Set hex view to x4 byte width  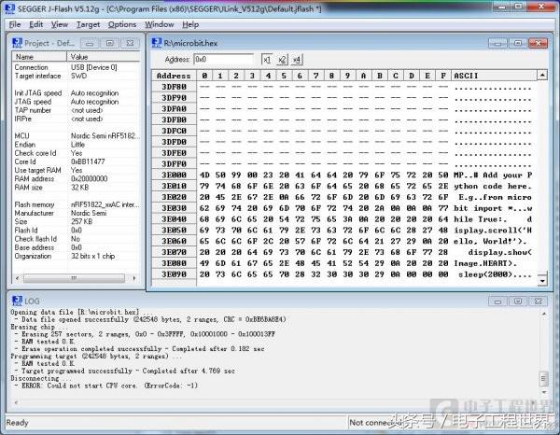297,59
